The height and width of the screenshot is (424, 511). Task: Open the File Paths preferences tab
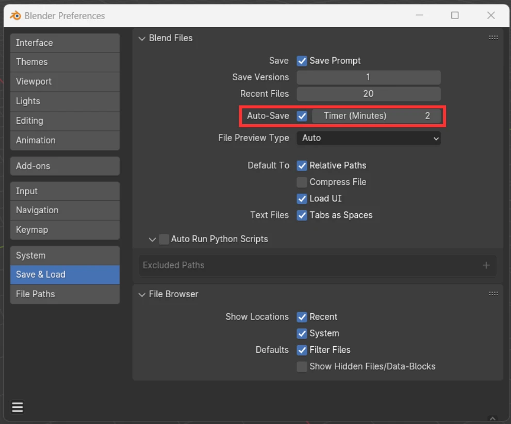65,294
